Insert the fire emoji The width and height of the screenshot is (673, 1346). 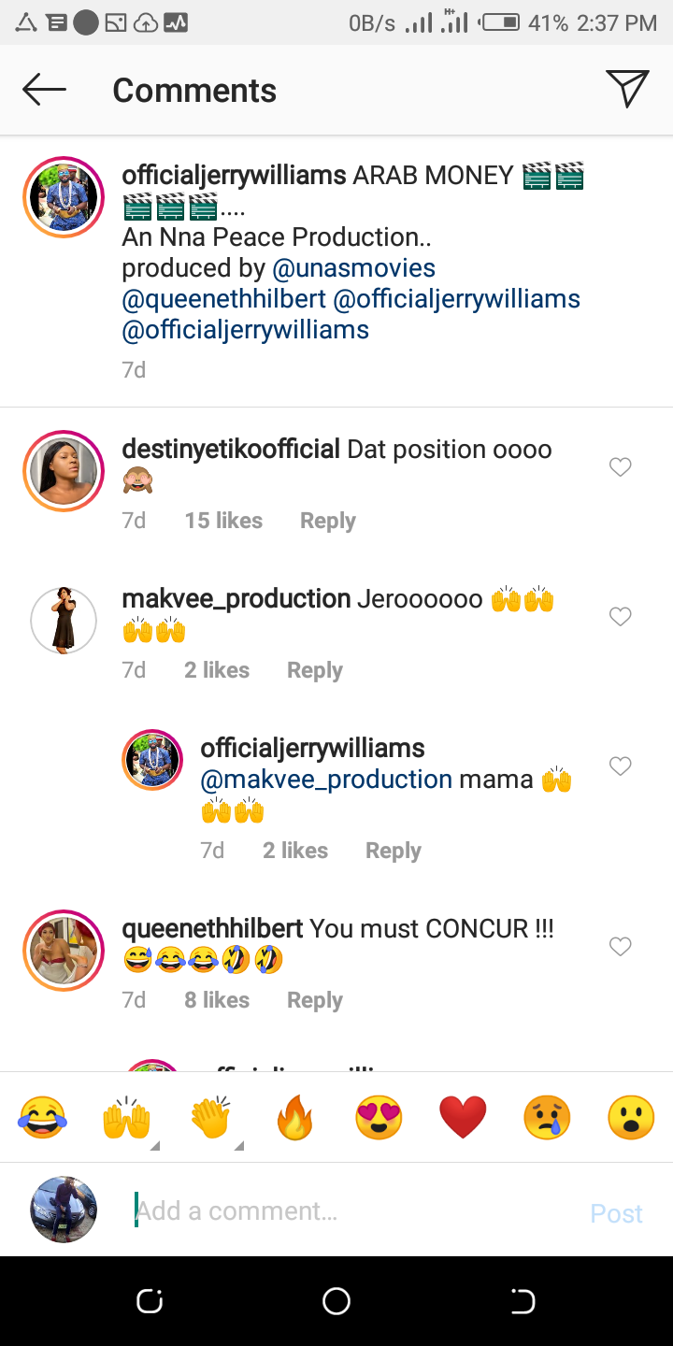click(x=294, y=1117)
